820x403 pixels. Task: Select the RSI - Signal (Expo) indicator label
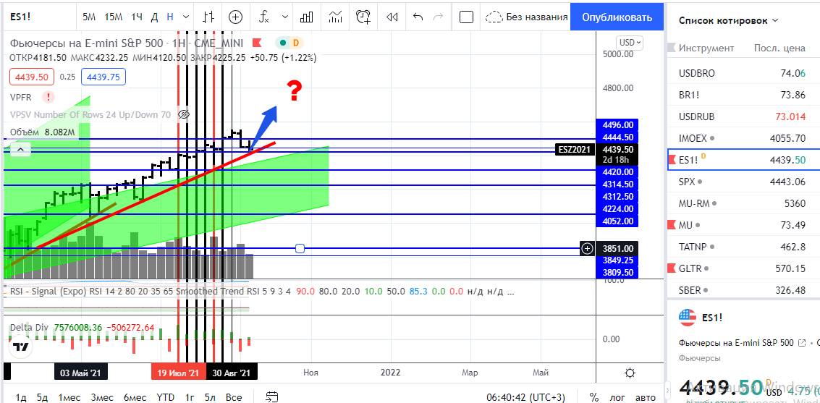pyautogui.click(x=48, y=292)
